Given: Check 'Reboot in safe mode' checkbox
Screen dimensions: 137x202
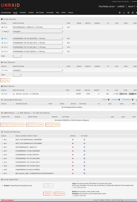Looking at the screenshot, I should 73,196.
